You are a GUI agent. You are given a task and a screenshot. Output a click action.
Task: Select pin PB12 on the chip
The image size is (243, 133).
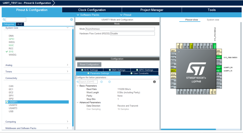[x=219, y=87]
